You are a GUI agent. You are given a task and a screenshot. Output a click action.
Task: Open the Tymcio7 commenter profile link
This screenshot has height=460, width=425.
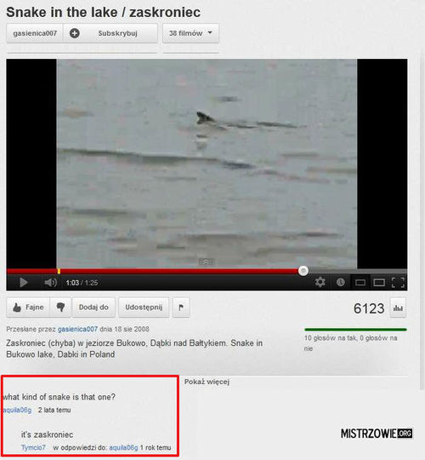(33, 447)
